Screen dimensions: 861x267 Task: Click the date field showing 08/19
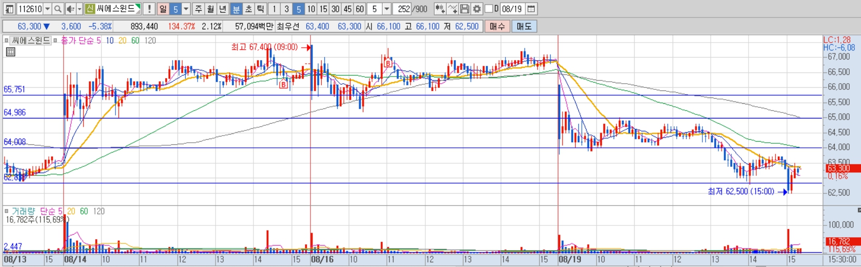512,9
